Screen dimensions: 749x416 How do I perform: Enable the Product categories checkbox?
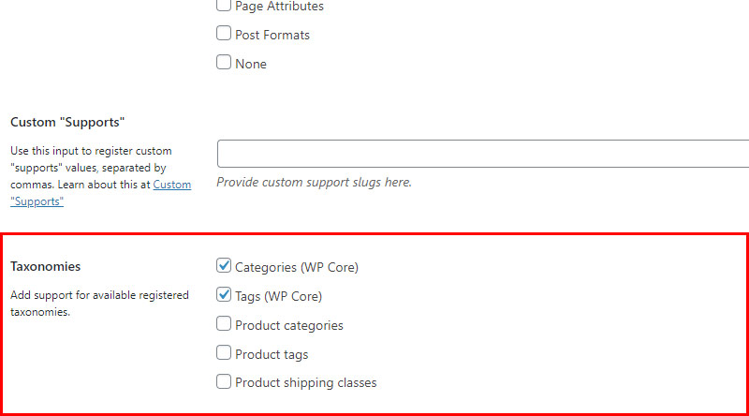[x=224, y=324]
